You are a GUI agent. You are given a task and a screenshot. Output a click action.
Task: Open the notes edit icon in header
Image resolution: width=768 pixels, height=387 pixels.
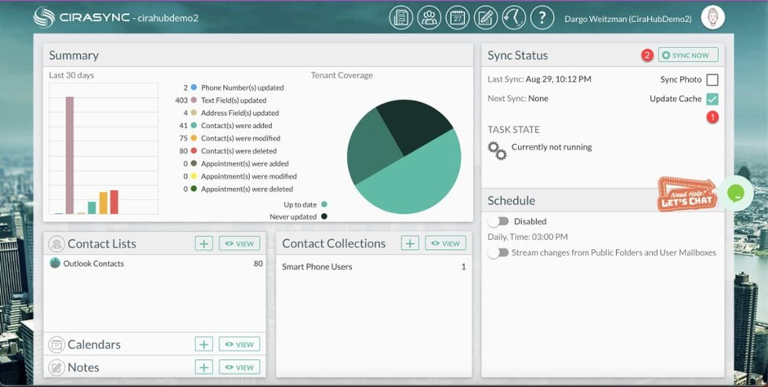[485, 18]
